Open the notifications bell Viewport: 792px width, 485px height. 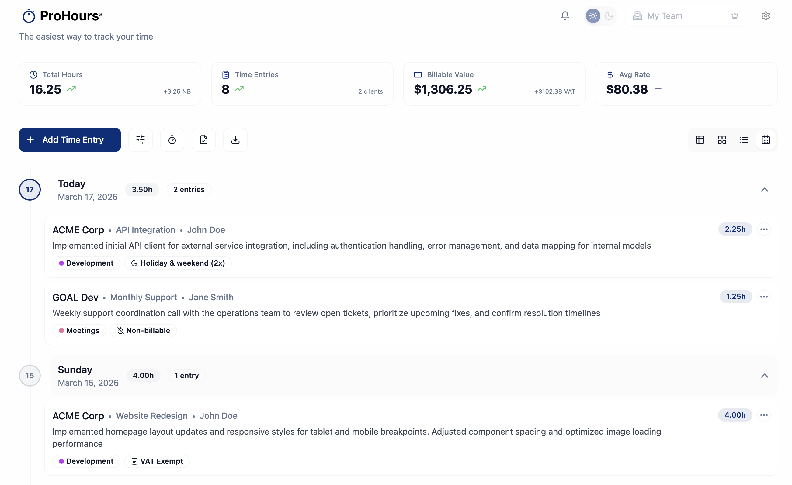[565, 16]
